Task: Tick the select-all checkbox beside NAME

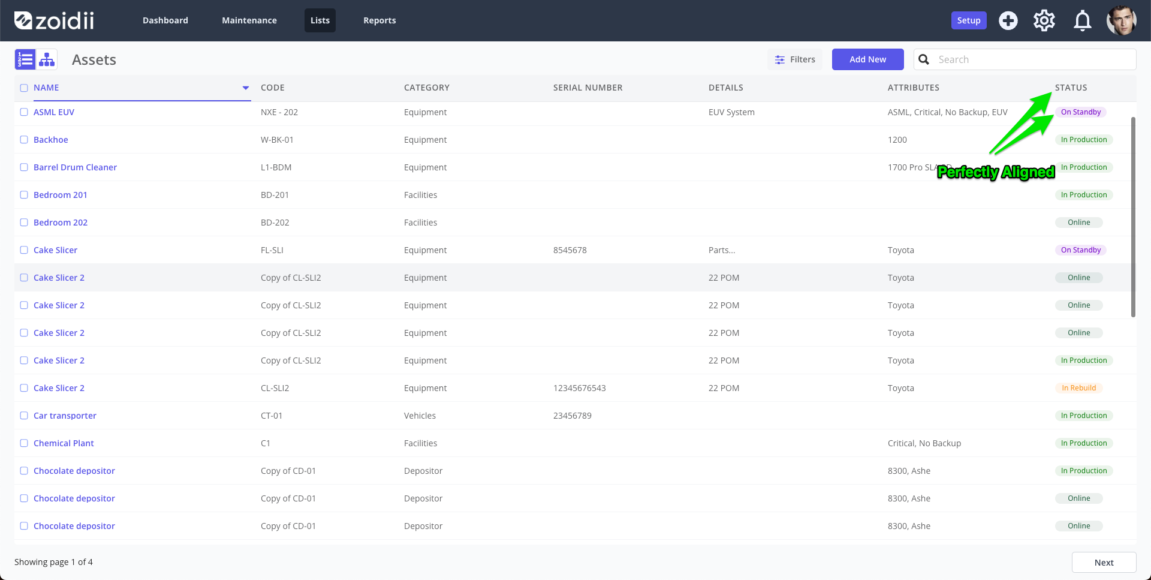Action: 24,88
